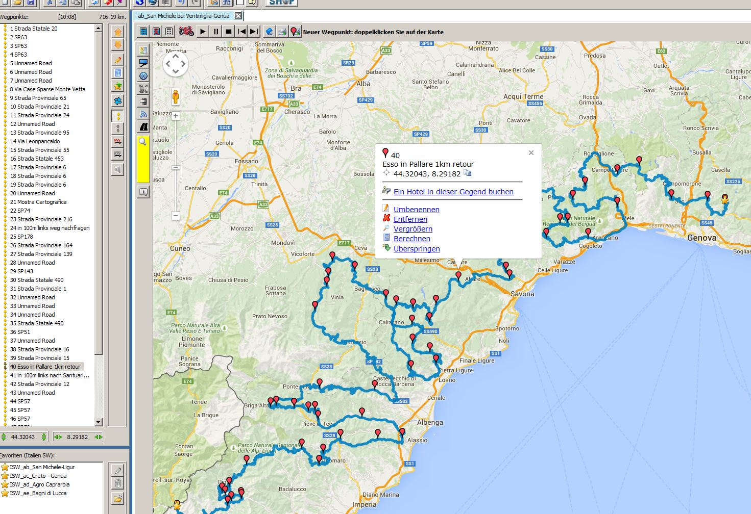The image size is (751, 514).
Task: Select the ab_San Michele bei Ventimiglia-Genua tab
Action: click(184, 16)
